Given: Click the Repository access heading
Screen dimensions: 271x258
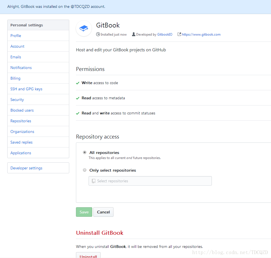Looking at the screenshot, I should pos(98,137).
